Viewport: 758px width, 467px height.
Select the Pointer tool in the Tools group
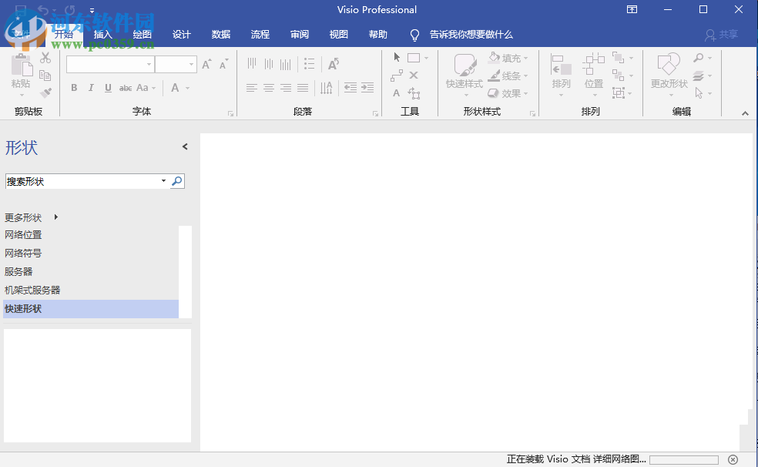pyautogui.click(x=397, y=58)
